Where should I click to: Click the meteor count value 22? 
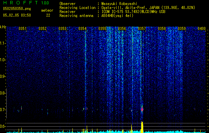coord(48,15)
